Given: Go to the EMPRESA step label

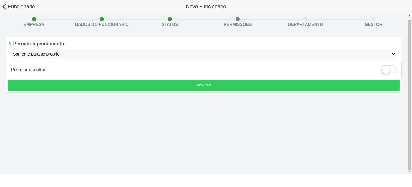Looking at the screenshot, I should [34, 25].
